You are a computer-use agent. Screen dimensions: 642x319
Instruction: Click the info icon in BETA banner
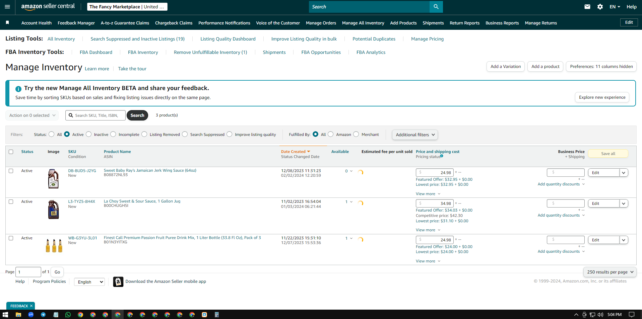(18, 89)
